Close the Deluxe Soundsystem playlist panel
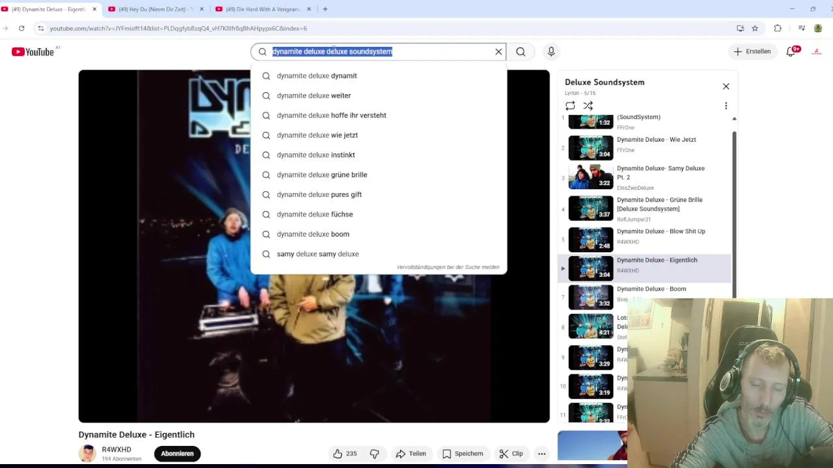This screenshot has width=833, height=468. [x=726, y=86]
